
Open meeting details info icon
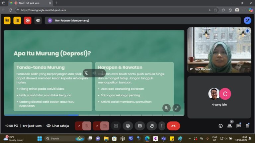[x=220, y=126]
